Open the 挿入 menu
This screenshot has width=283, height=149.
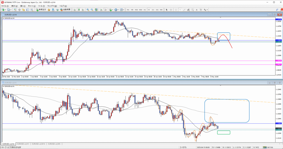[23, 6]
